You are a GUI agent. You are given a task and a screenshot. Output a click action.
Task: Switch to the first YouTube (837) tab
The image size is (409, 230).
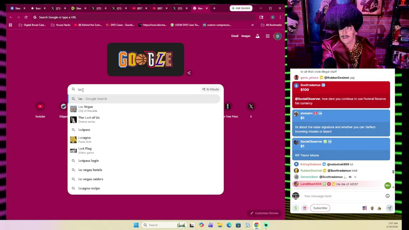pyautogui.click(x=139, y=8)
